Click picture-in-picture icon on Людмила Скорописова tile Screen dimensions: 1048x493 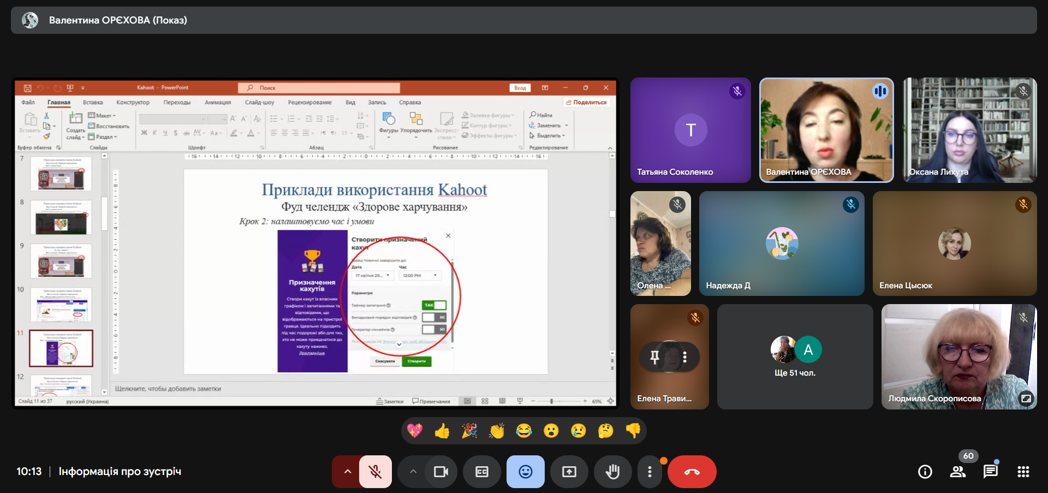coord(1026,399)
